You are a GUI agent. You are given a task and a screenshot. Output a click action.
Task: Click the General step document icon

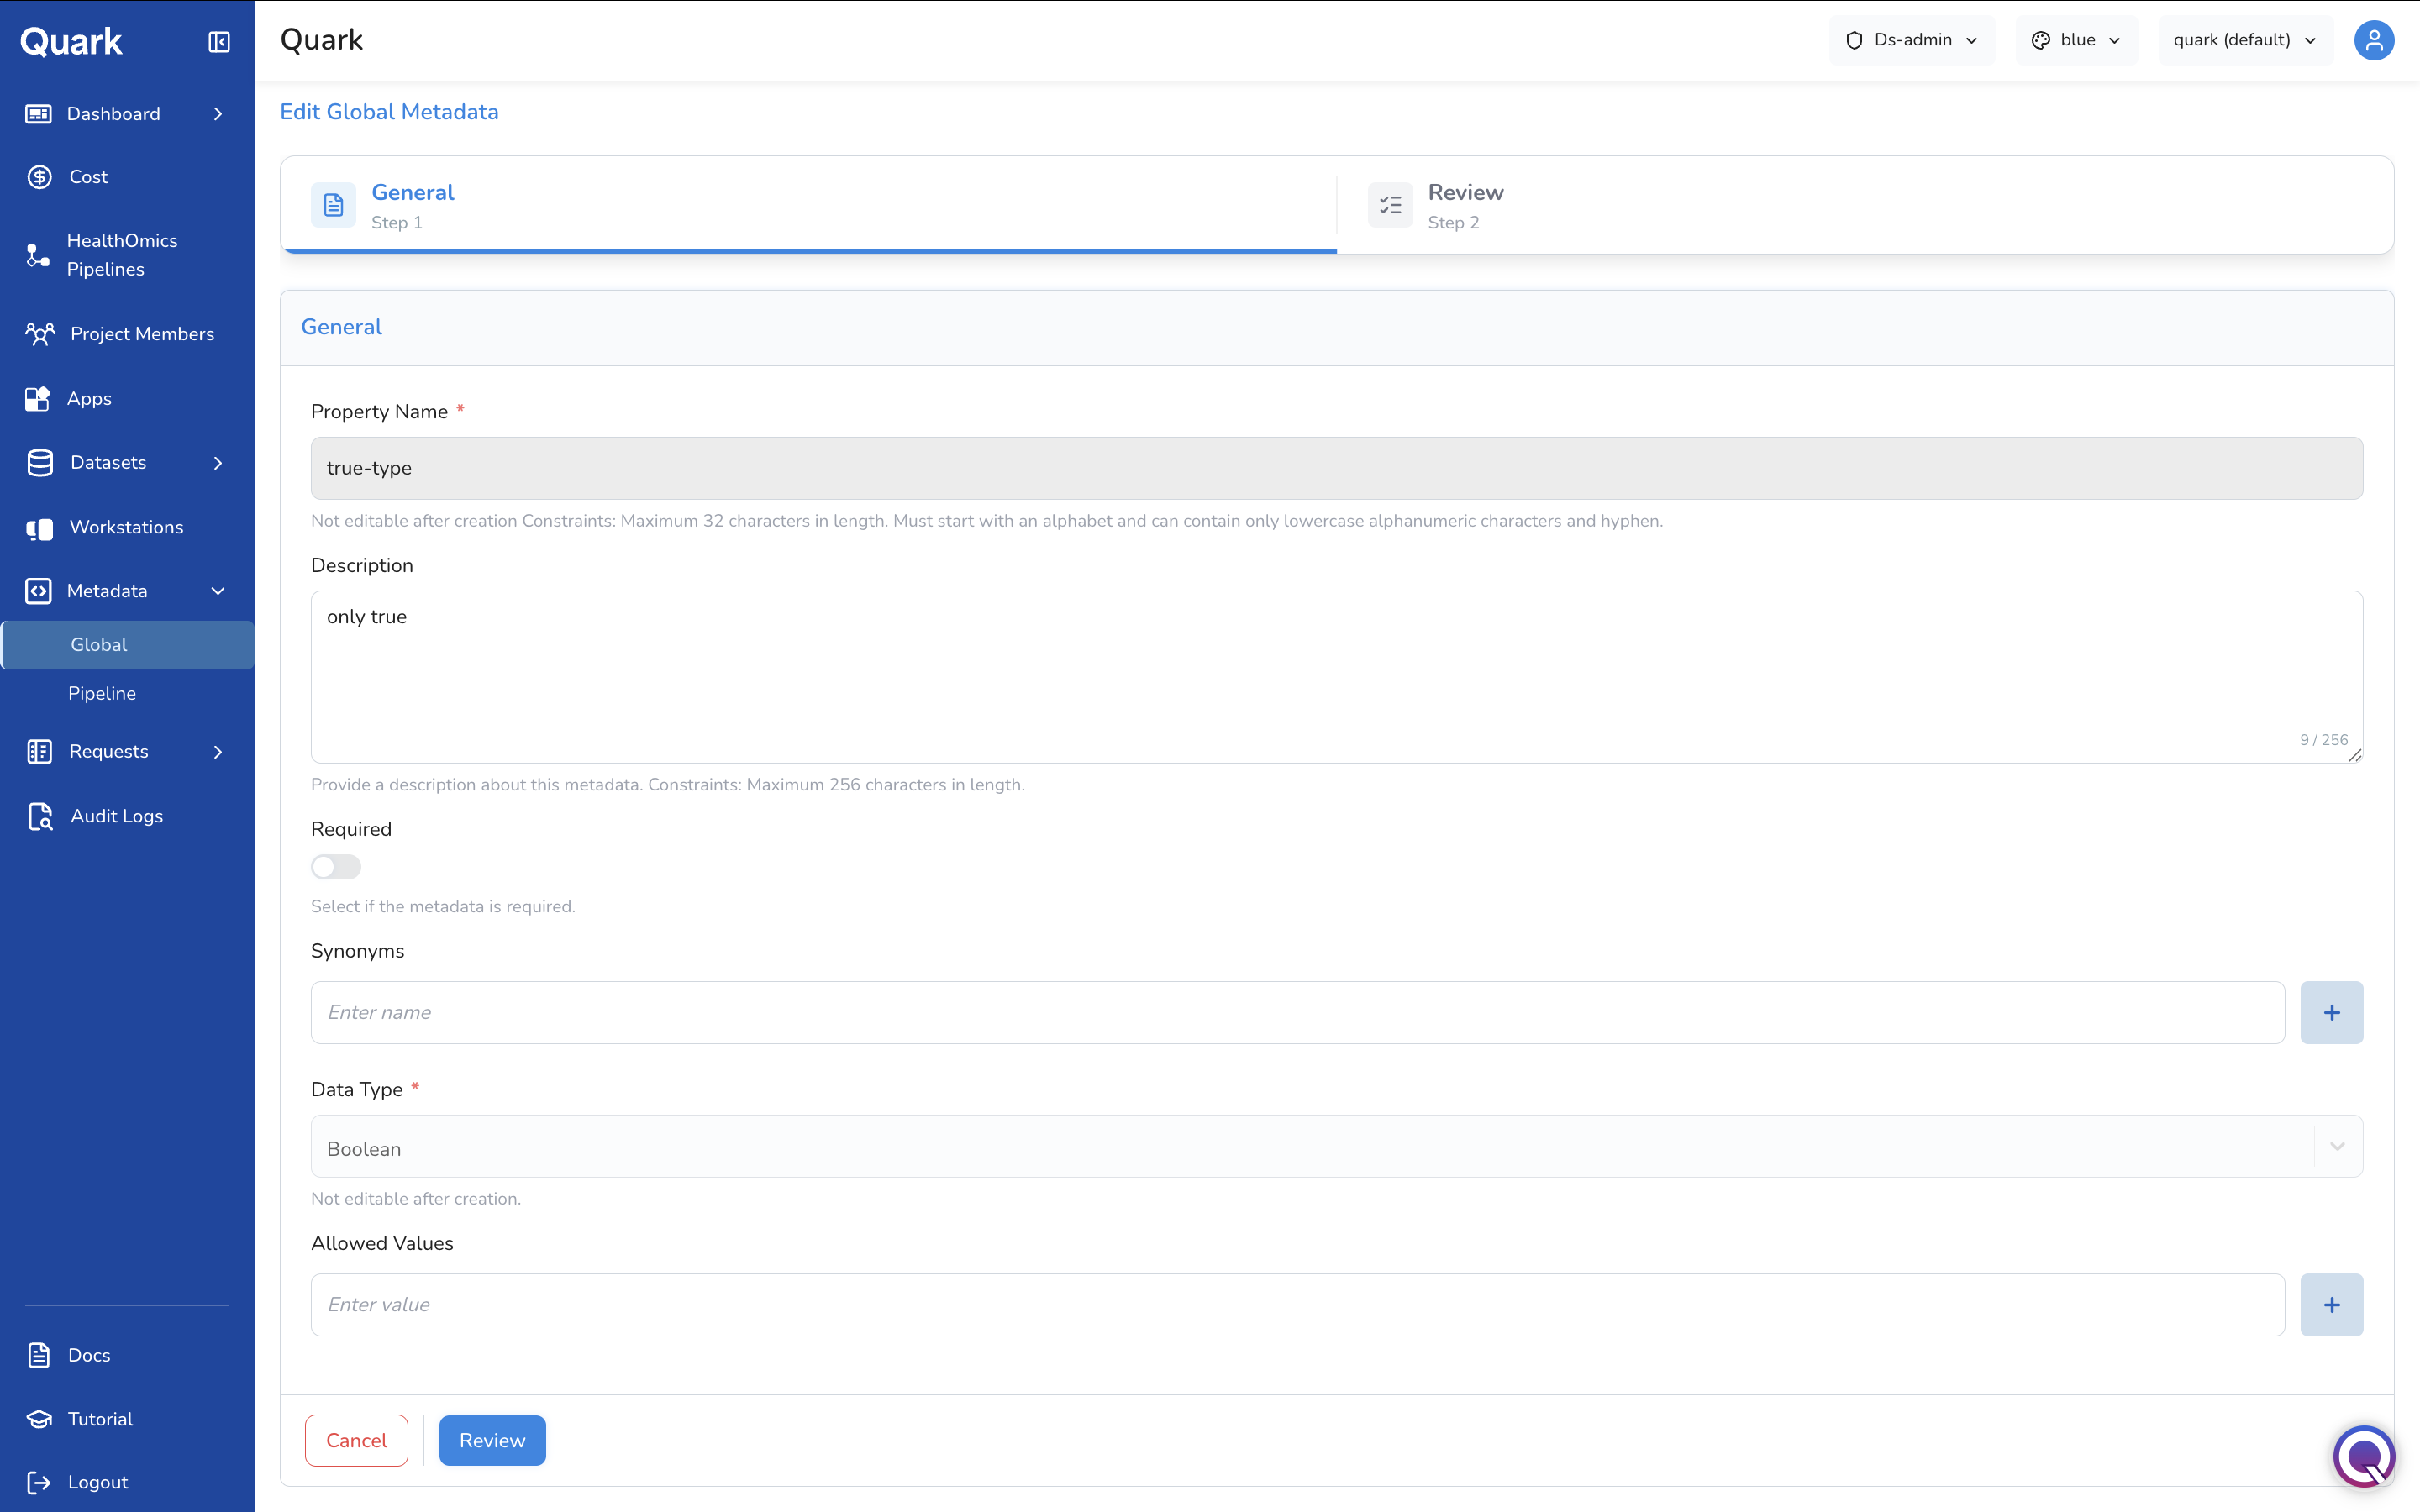[x=333, y=205]
